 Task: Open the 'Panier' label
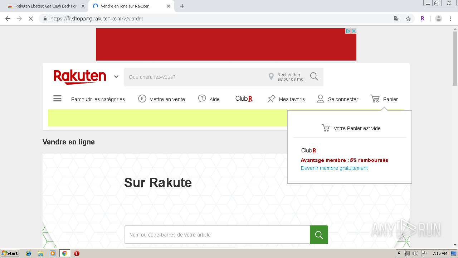click(390, 99)
